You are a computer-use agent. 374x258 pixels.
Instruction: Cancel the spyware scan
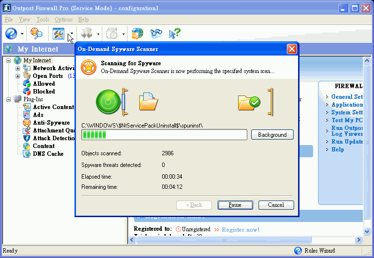tap(276, 205)
